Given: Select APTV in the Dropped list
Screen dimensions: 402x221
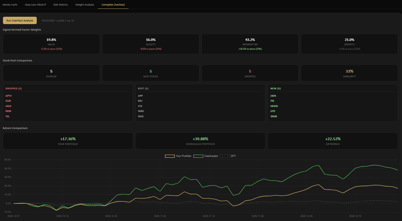Looking at the screenshot, I should coord(9,96).
